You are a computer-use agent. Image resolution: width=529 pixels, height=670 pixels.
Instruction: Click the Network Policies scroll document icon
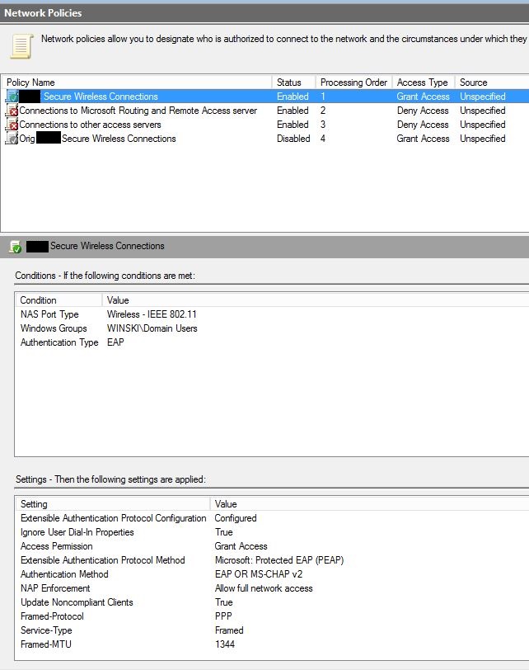coord(21,45)
